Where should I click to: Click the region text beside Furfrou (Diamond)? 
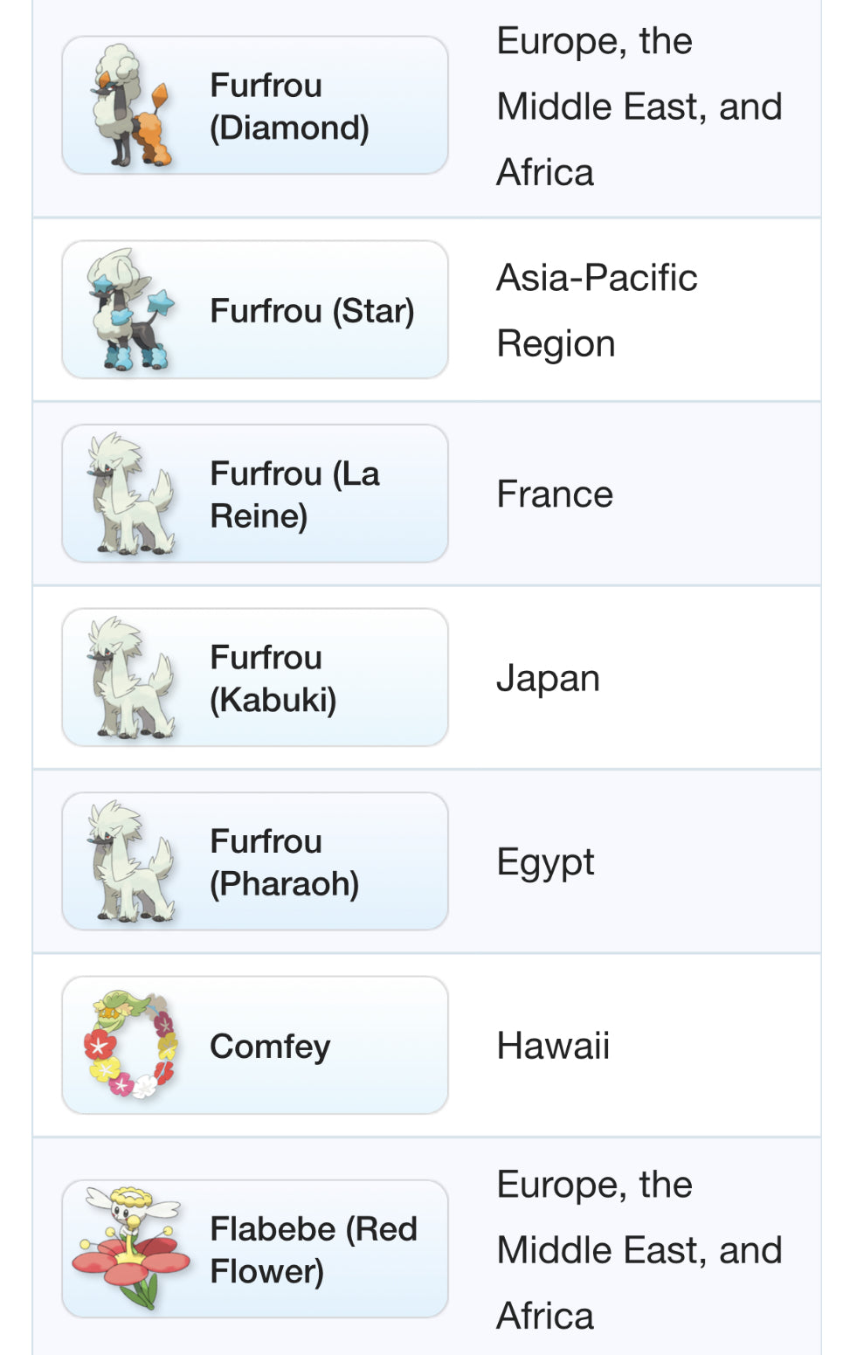point(639,107)
